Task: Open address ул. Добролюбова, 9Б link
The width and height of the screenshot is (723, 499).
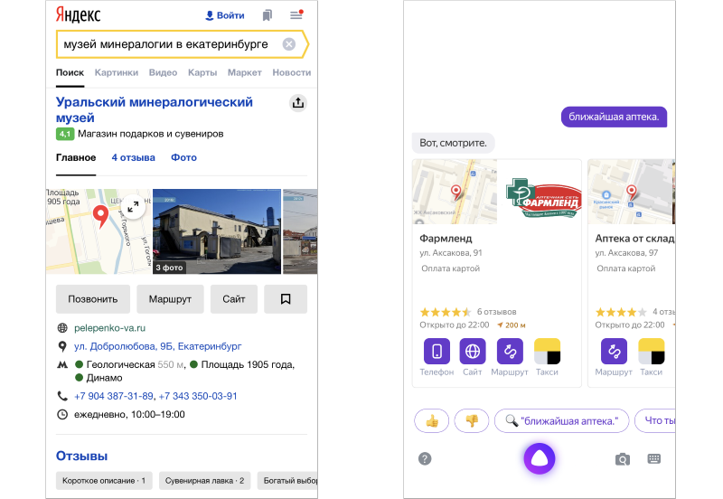Action: (157, 346)
